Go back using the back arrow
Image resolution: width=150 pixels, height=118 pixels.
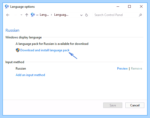8,15
